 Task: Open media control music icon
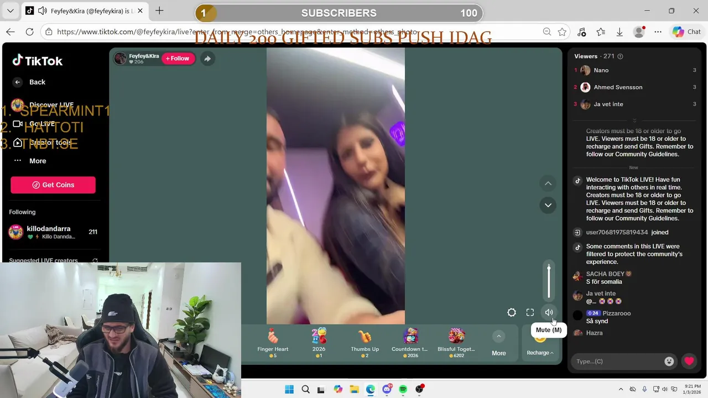pyautogui.click(x=581, y=32)
